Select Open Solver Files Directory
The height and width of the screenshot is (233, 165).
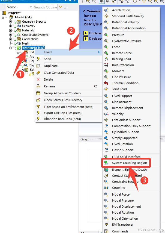coord(68,100)
